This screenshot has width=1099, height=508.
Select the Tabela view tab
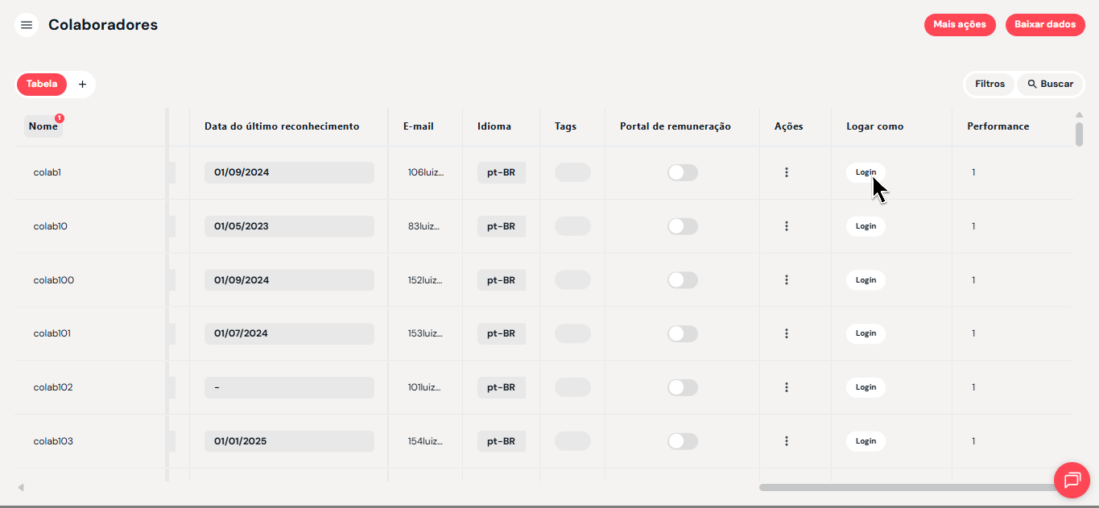42,84
